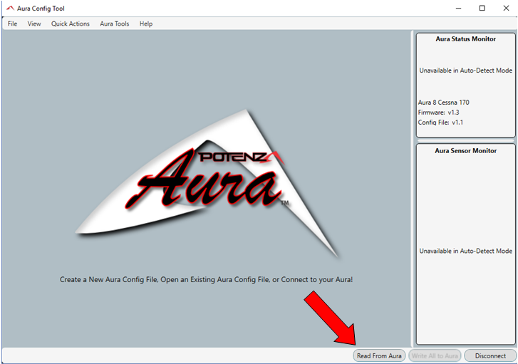The image size is (518, 364).
Task: Show the Help menu
Action: tap(146, 24)
